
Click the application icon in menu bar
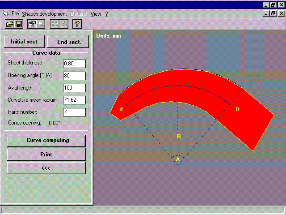[5, 14]
